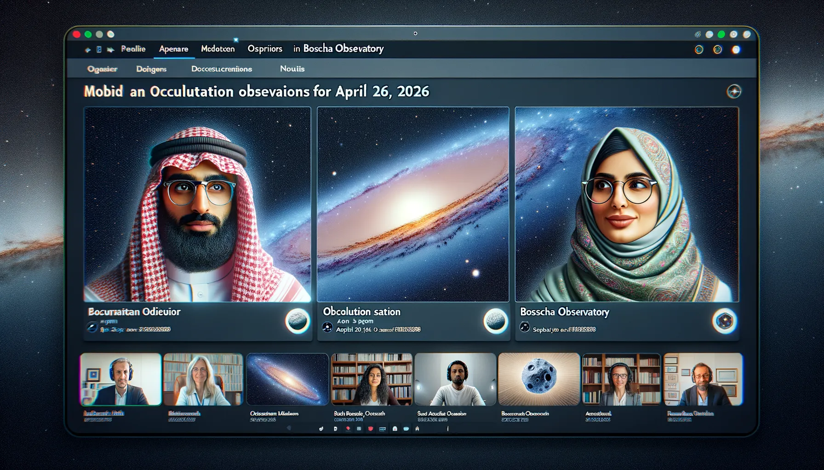Click the small icon left of Sepbalyto text
The width and height of the screenshot is (824, 470).
tap(524, 327)
